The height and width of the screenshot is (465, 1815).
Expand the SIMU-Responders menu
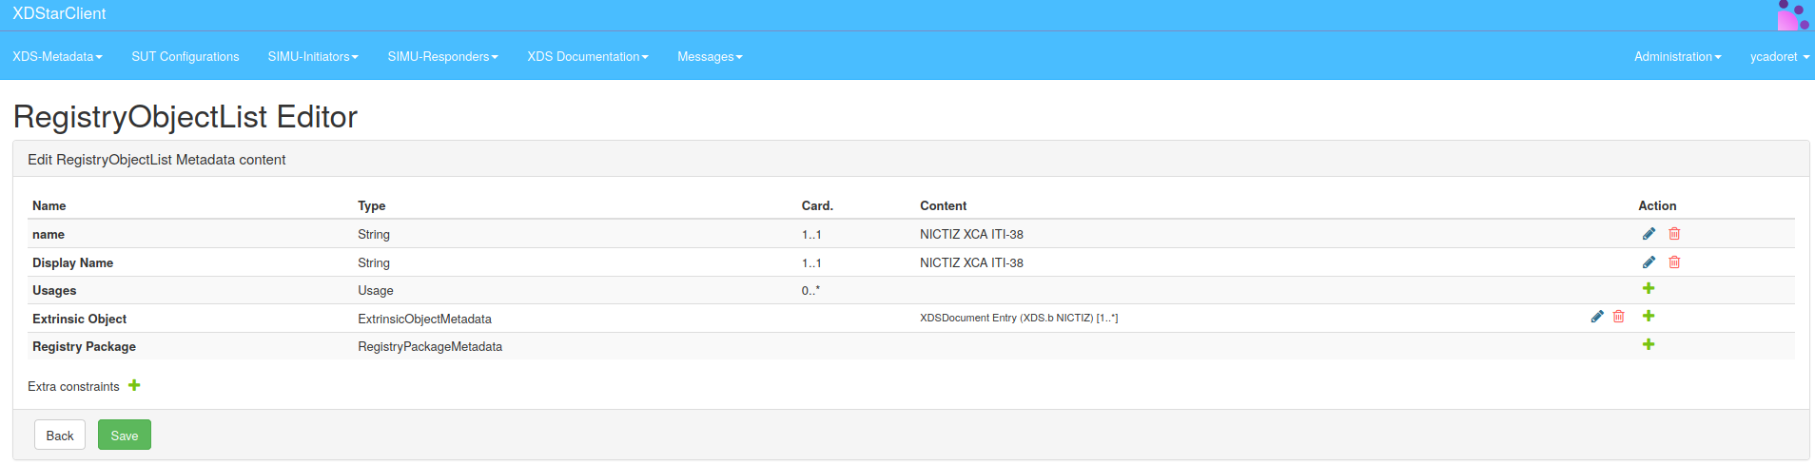442,57
